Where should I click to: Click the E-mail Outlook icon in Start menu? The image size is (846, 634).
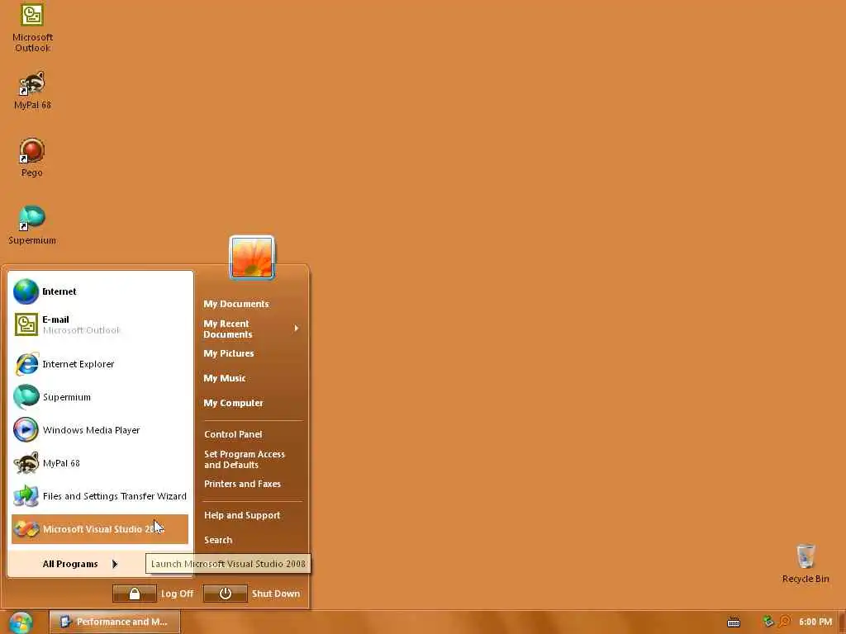26,324
